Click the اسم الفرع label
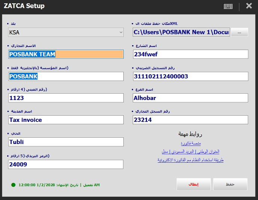 coord(144,90)
